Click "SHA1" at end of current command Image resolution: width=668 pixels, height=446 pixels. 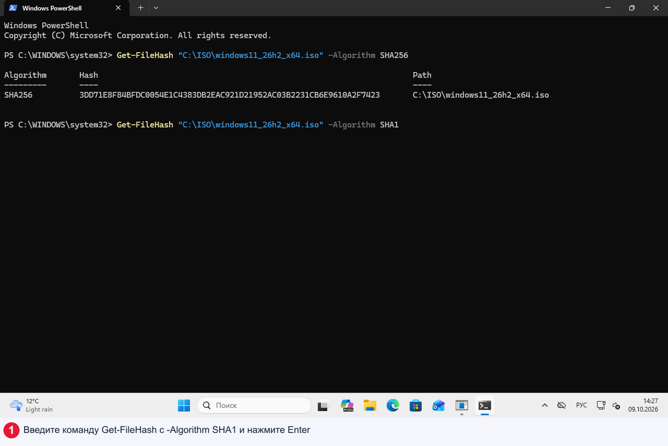[389, 125]
